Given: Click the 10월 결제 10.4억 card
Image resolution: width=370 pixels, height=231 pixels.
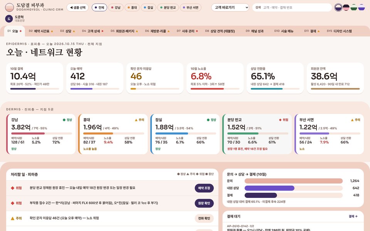Looking at the screenshot, I should (35, 78).
